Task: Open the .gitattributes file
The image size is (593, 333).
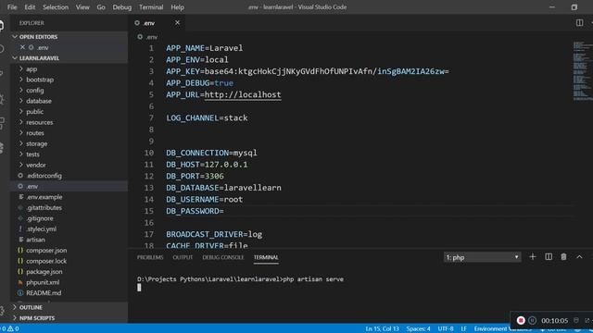Action: pos(44,207)
